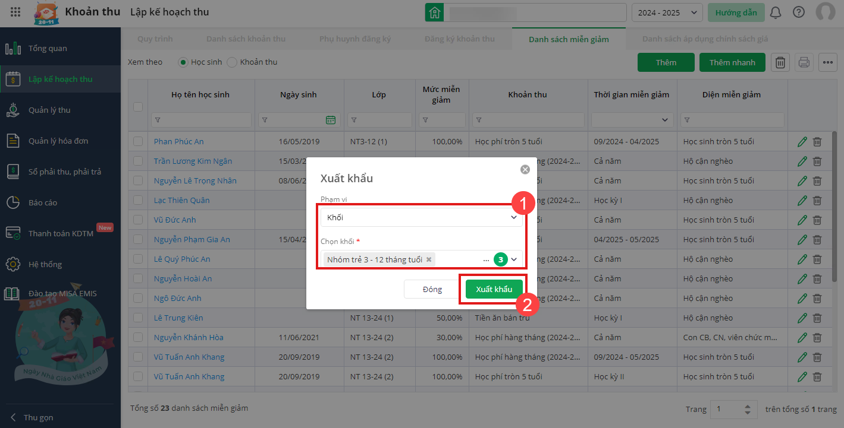Viewport: 844px width, 428px height.
Task: Click the Họ tên học sinh filter field
Action: 201,120
